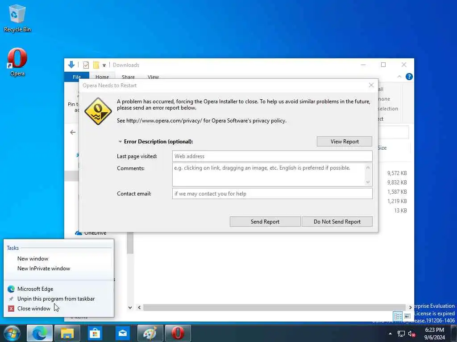Viewport: 457px width, 342px height.
Task: Switch to Opera via its taskbar icon
Action: pyautogui.click(x=178, y=333)
